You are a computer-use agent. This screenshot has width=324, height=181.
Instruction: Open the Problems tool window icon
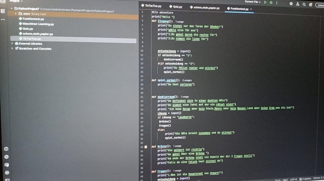tap(6, 149)
